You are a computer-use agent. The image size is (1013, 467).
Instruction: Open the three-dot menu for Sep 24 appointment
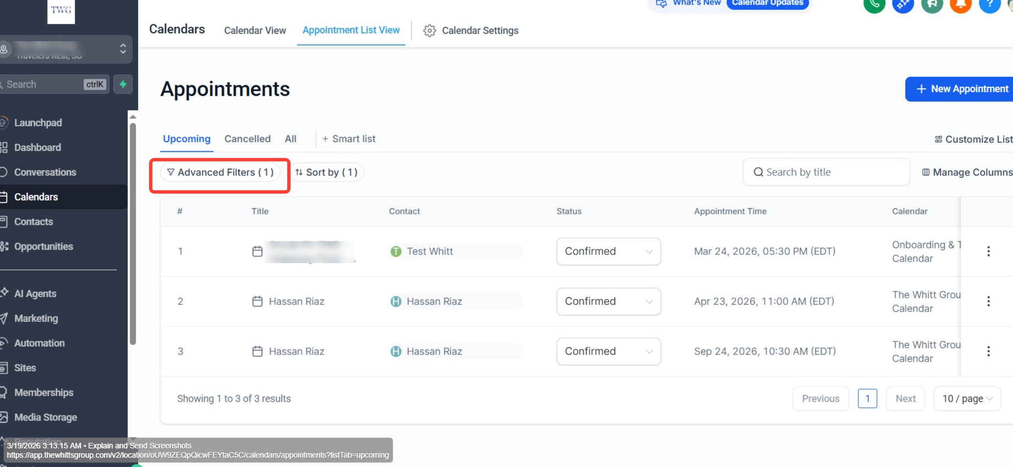pyautogui.click(x=988, y=351)
